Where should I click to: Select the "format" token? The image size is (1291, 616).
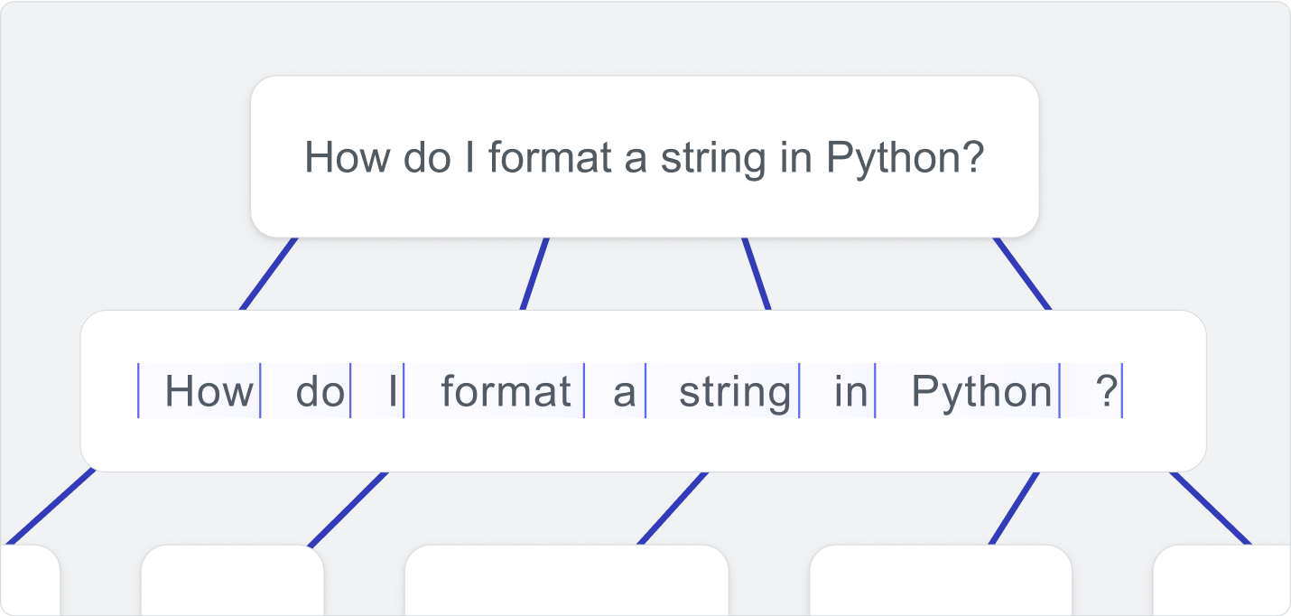[495, 391]
